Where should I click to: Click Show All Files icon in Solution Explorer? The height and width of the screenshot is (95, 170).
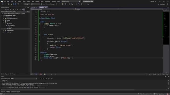click(x=18, y=9)
